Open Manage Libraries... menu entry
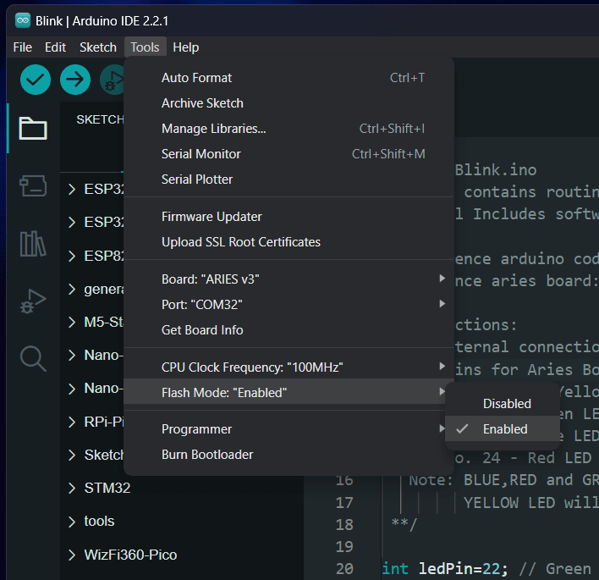Viewport: 599px width, 580px height. pyautogui.click(x=289, y=129)
